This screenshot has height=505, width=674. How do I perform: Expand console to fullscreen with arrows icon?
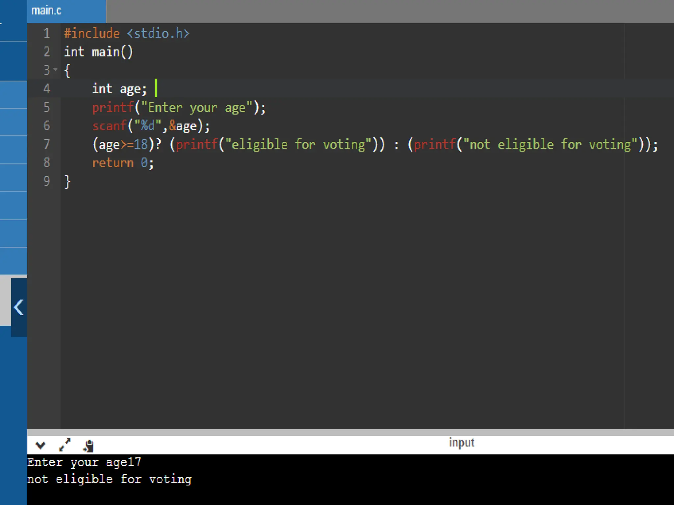pos(65,445)
